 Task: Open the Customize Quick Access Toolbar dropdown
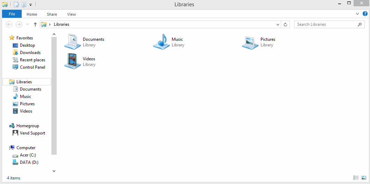click(x=31, y=5)
